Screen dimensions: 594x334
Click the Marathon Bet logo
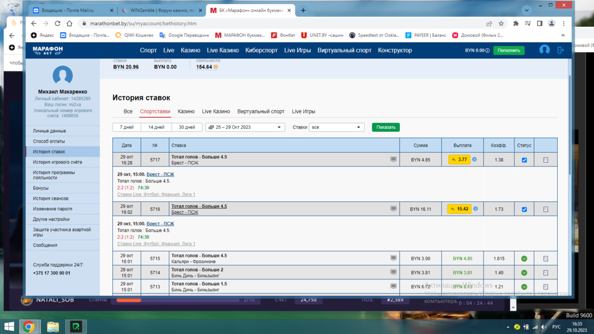pos(48,51)
